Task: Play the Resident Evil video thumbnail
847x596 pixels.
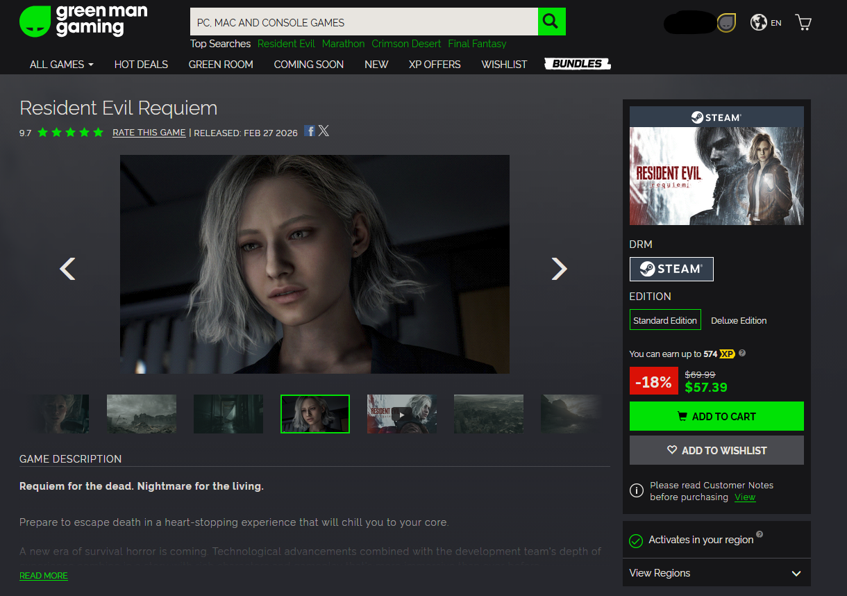Action: point(402,414)
